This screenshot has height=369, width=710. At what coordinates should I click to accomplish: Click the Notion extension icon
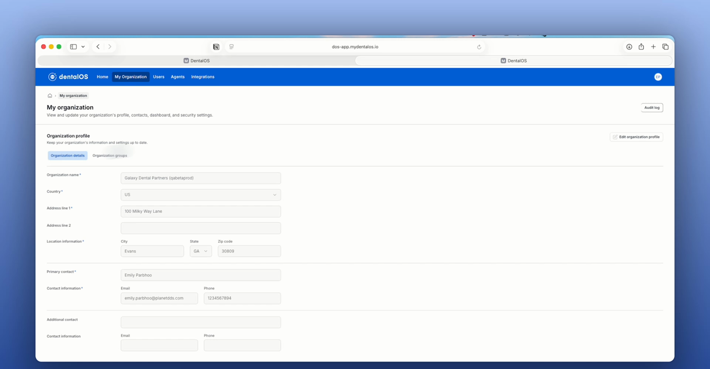[x=216, y=47]
